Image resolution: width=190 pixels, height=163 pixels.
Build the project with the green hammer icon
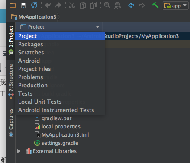pos(155,5)
